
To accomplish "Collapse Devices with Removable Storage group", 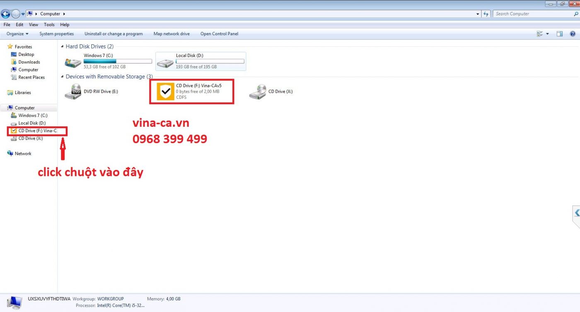I will point(62,77).
